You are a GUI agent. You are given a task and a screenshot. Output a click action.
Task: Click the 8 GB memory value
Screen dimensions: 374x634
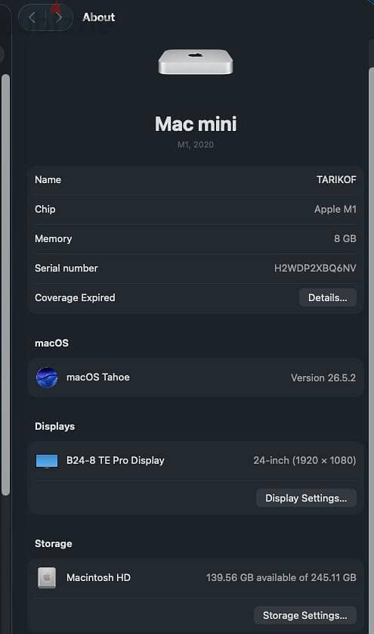(345, 238)
